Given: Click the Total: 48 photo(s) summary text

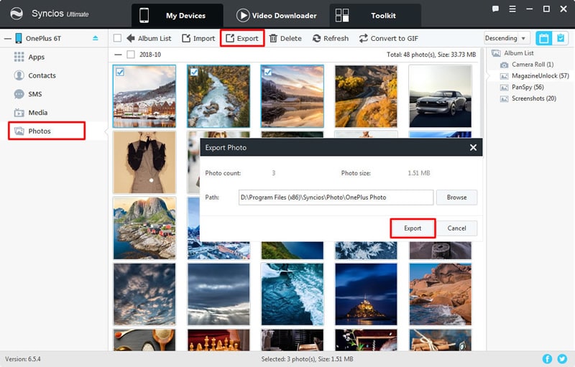Looking at the screenshot, I should (431, 55).
